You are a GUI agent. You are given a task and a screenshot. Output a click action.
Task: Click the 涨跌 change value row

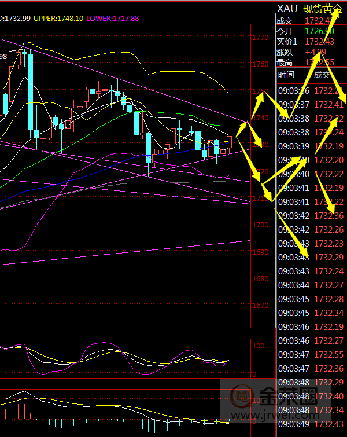point(311,52)
